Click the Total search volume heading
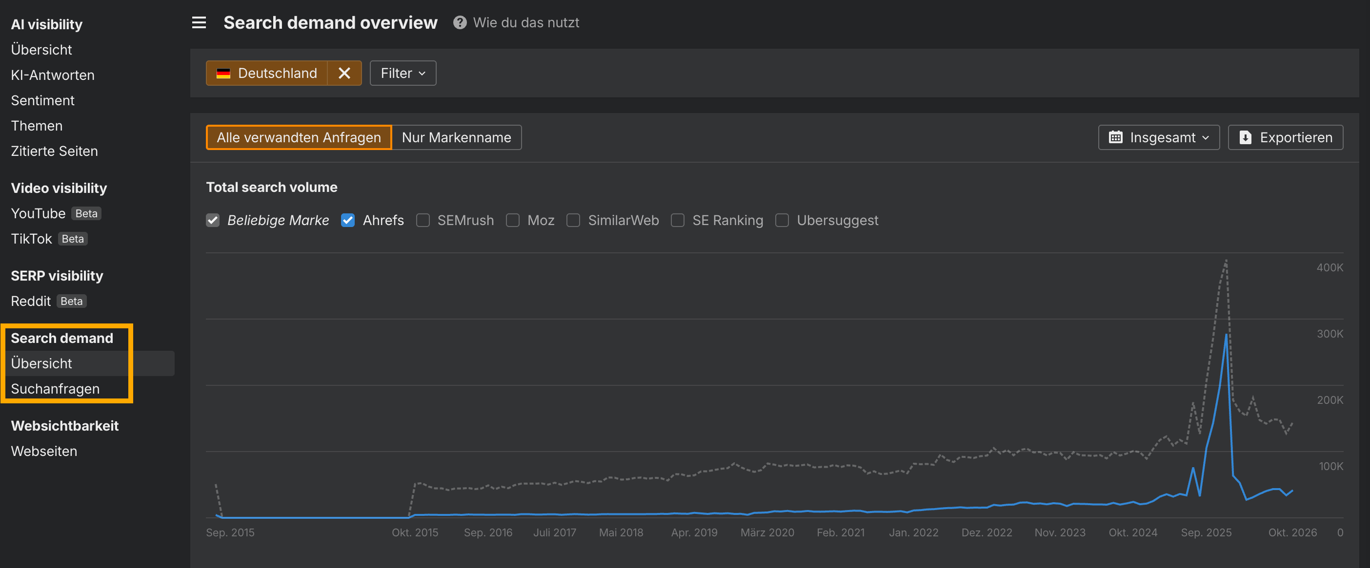Viewport: 1370px width, 568px height. pos(272,188)
